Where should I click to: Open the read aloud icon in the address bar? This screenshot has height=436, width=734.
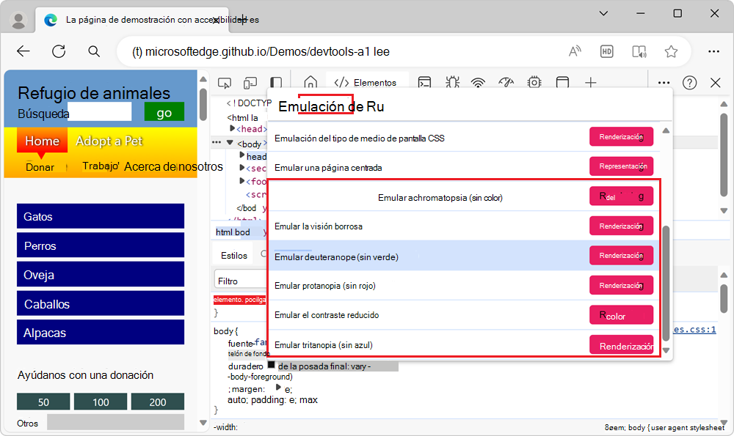575,51
